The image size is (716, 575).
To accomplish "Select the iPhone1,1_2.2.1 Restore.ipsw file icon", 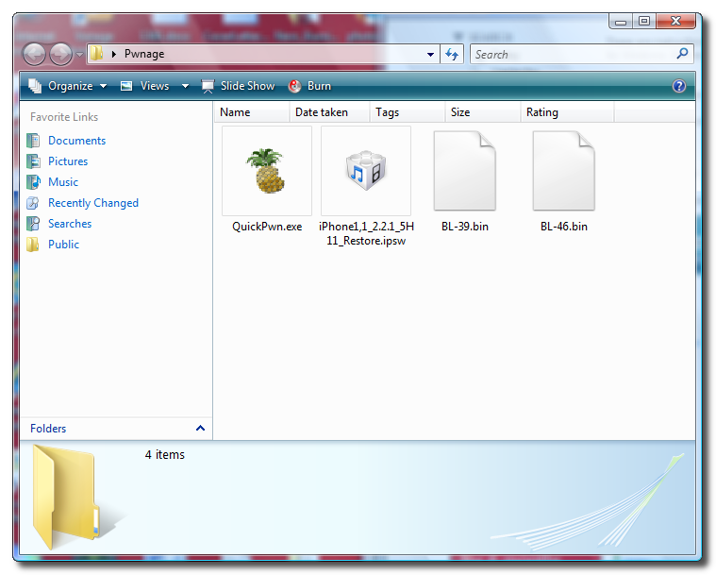I will click(x=366, y=170).
